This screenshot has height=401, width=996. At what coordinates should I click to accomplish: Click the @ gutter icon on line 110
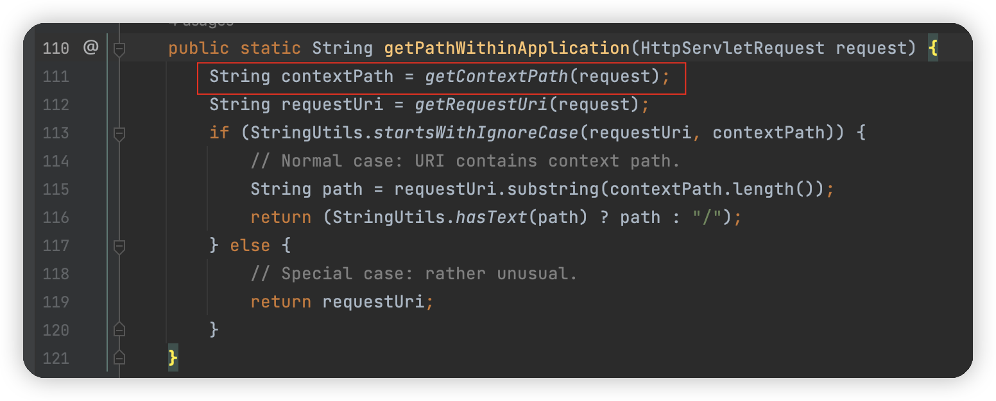(x=90, y=47)
